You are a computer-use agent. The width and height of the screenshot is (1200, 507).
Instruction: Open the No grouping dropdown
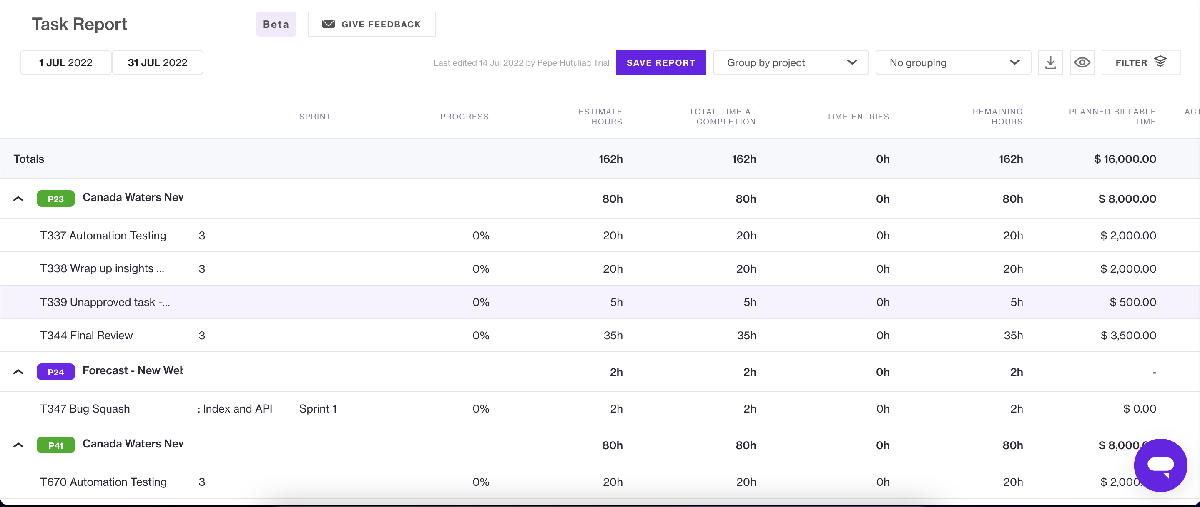coord(953,62)
